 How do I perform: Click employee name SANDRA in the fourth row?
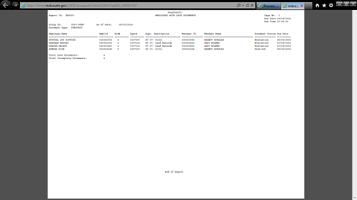53,49
